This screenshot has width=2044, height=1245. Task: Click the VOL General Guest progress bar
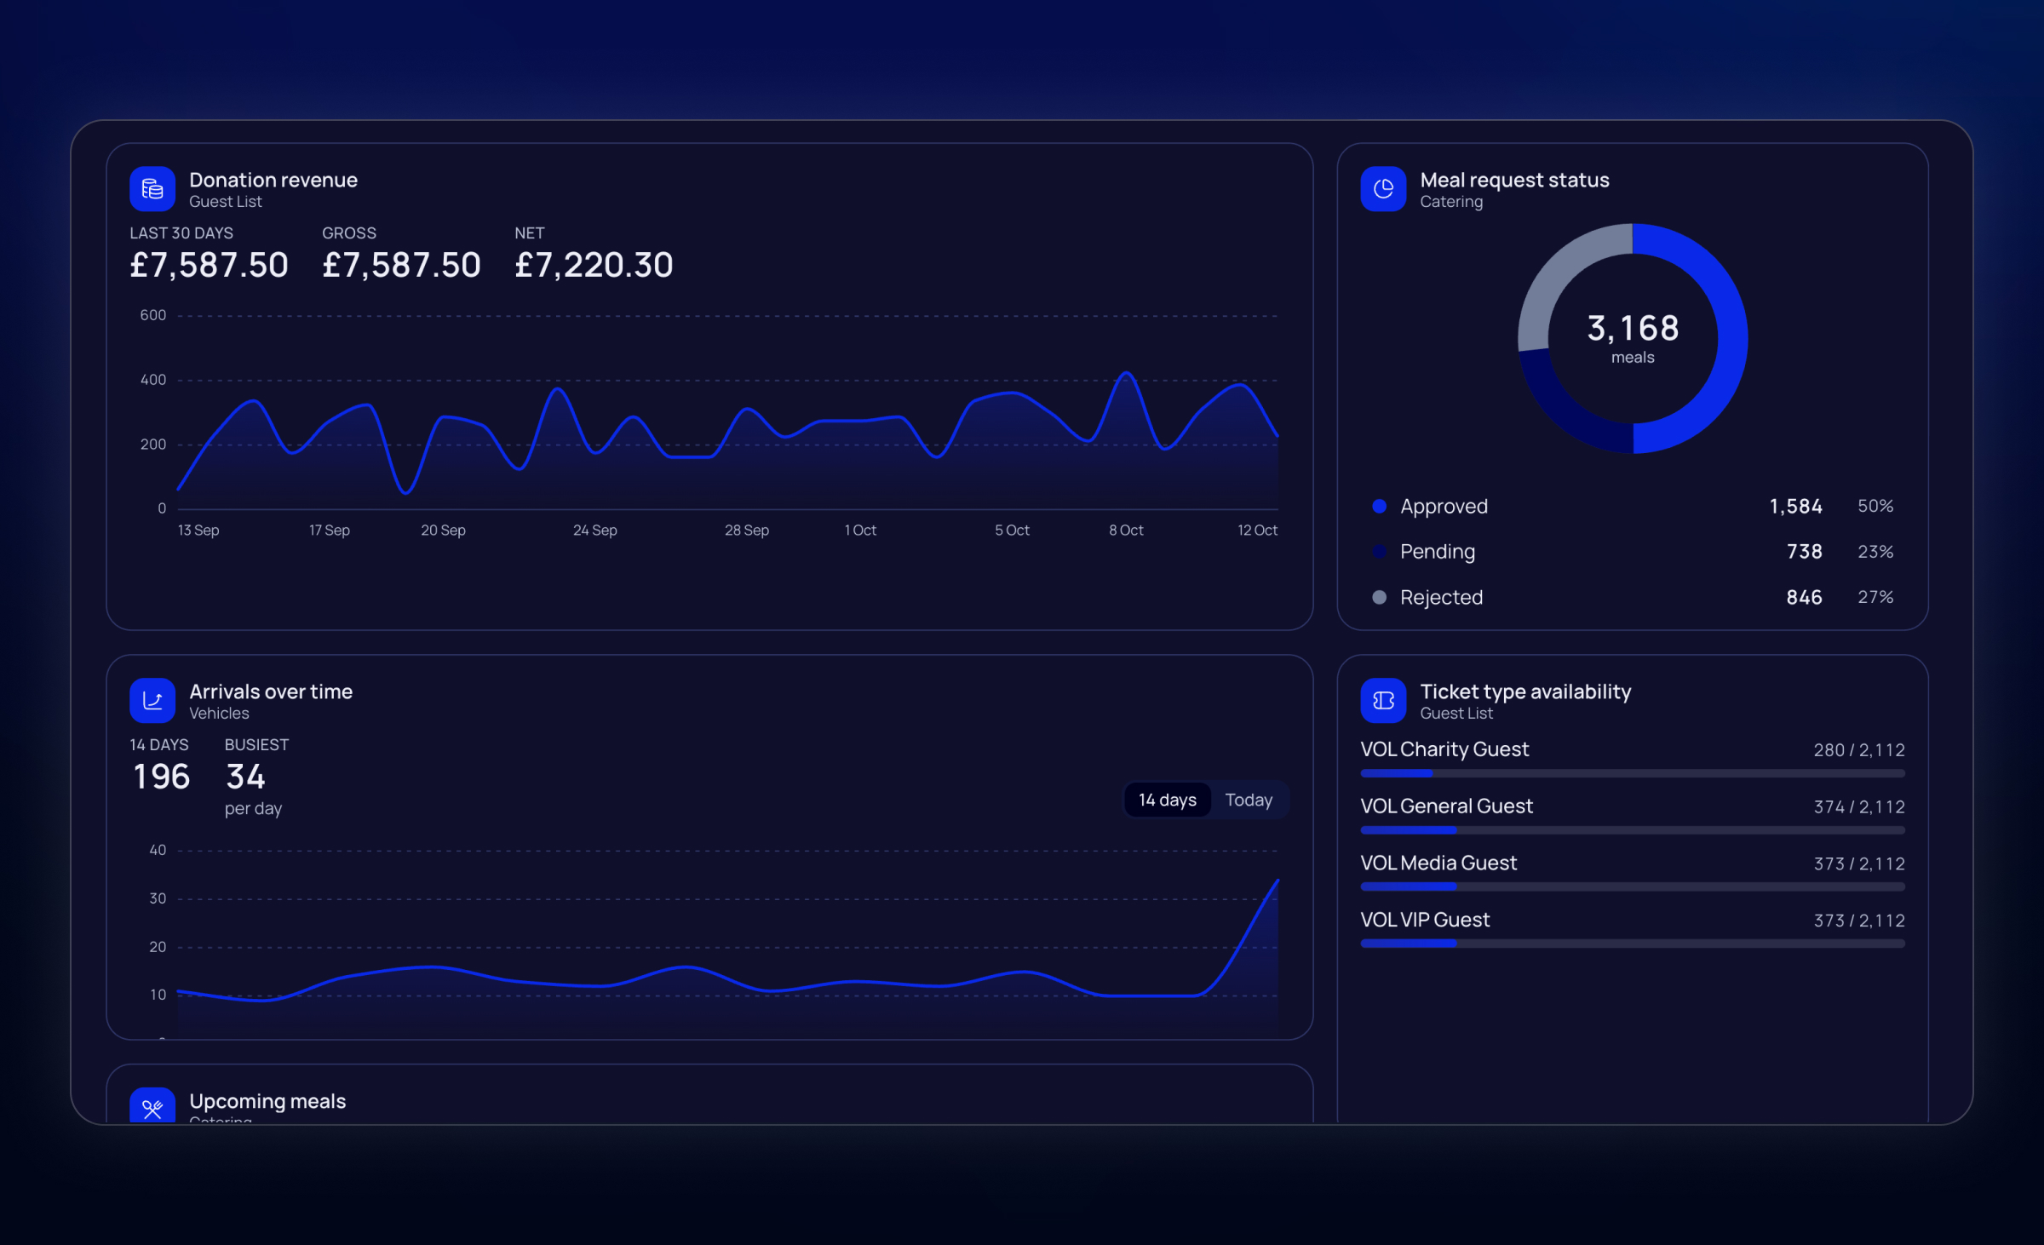1632,830
